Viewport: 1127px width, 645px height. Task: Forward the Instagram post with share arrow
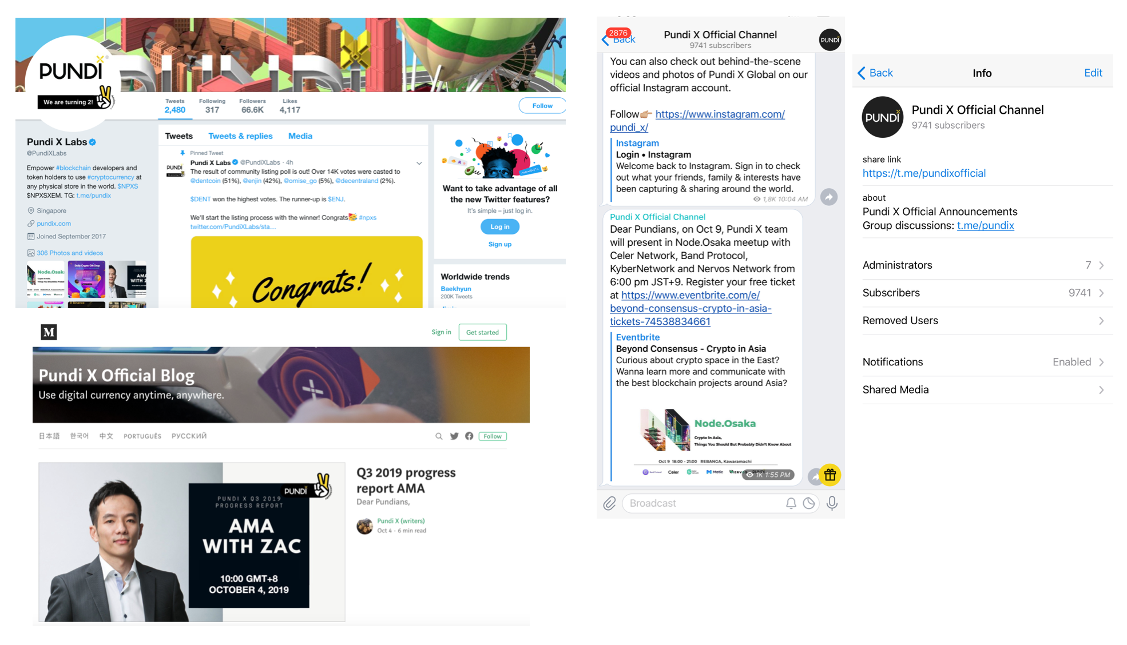pos(829,197)
